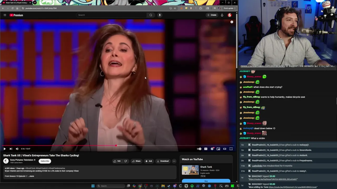Screen dimensions: 337x189
Task: Open Task View from the taskbar
Action: [128, 186]
